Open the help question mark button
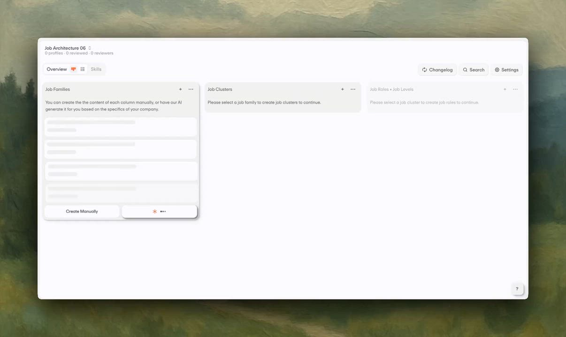 (x=517, y=289)
